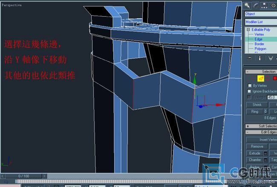Click the Pin Stack icon
The image size is (277, 187).
pos(249,58)
